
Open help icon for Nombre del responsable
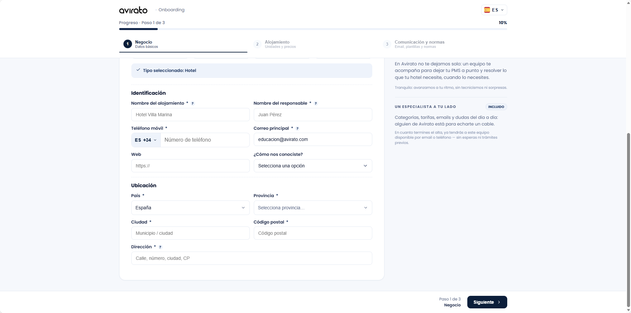[x=315, y=103]
